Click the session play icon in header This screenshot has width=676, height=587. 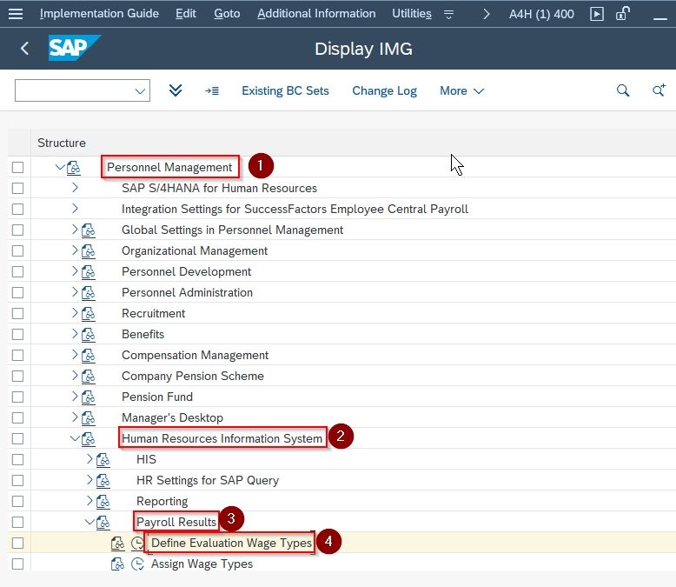597,14
